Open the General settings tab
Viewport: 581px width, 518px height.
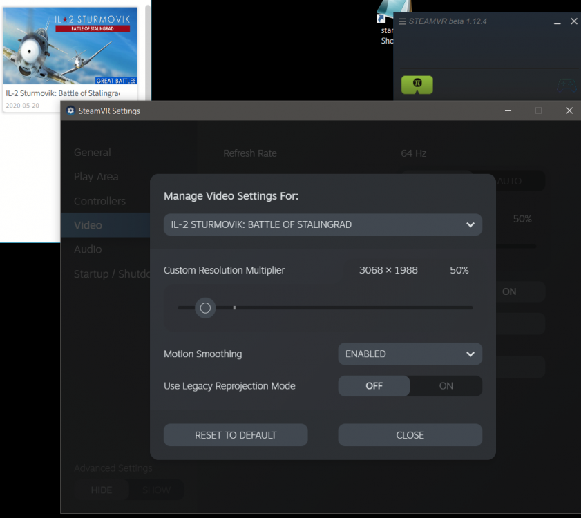pyautogui.click(x=93, y=152)
